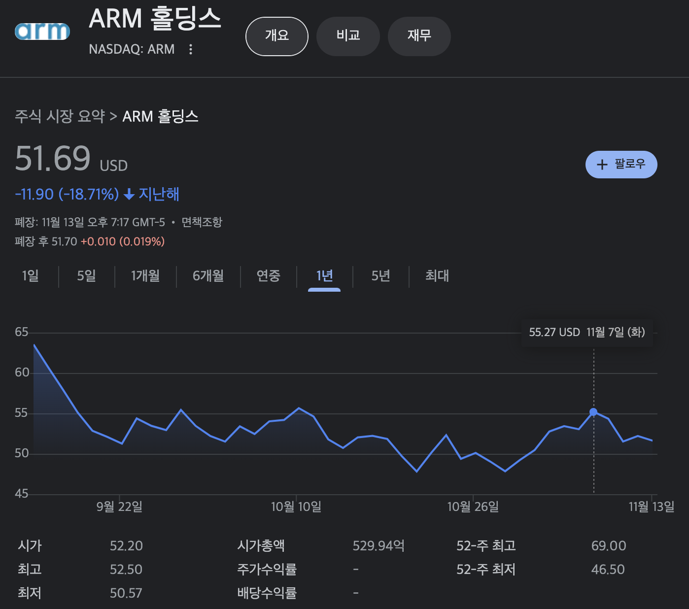Click the 11월 13일 axis date label

click(x=652, y=507)
